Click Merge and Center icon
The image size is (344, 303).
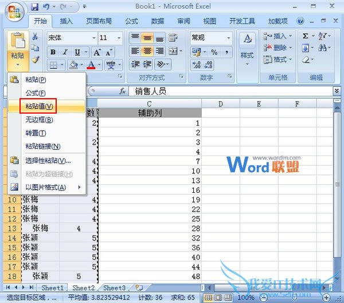pyautogui.click(x=173, y=51)
